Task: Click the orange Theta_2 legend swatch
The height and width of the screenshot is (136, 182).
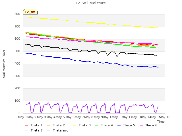Action: click(49, 126)
